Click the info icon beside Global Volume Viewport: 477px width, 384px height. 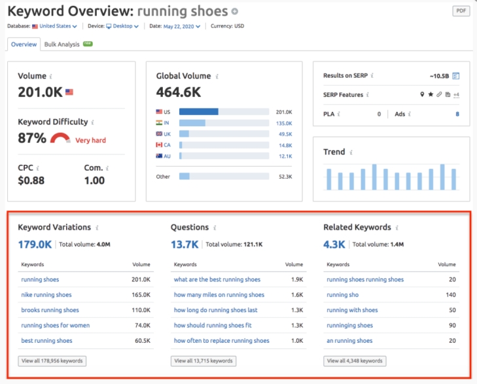click(217, 77)
